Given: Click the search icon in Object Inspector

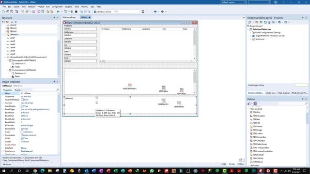Looking at the screenshot, I should pyautogui.click(x=58, y=90).
